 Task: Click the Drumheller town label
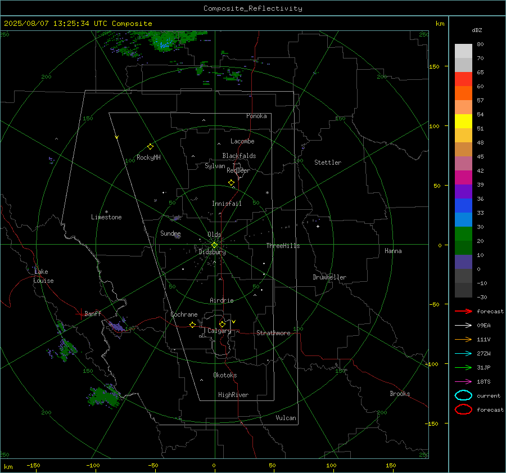(329, 277)
